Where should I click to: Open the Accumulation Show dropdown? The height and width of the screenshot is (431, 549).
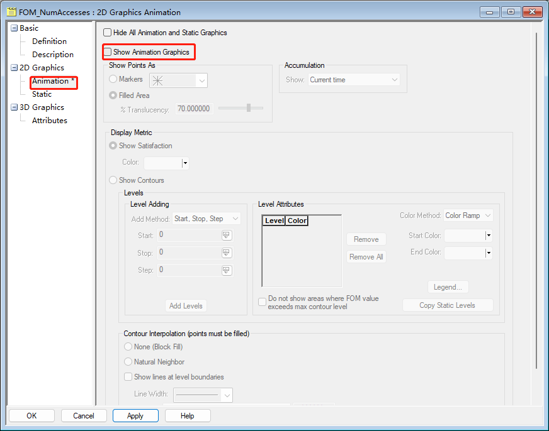(354, 80)
